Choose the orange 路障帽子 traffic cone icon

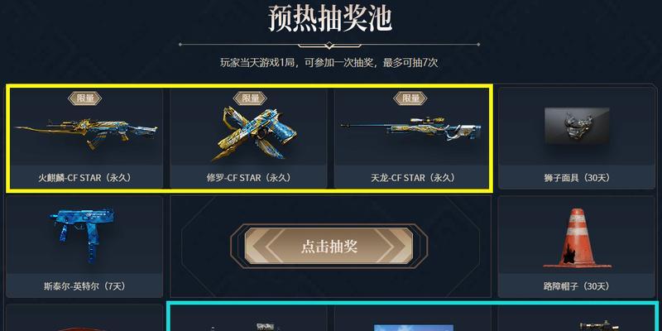(x=577, y=238)
